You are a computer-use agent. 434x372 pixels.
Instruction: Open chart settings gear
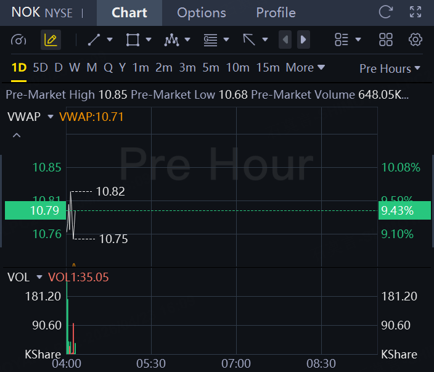(x=416, y=40)
